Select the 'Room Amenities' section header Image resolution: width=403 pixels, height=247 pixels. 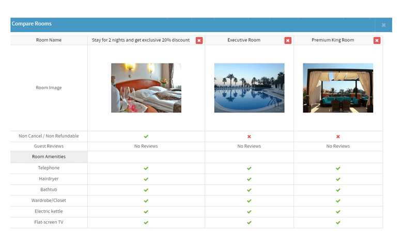tap(49, 157)
